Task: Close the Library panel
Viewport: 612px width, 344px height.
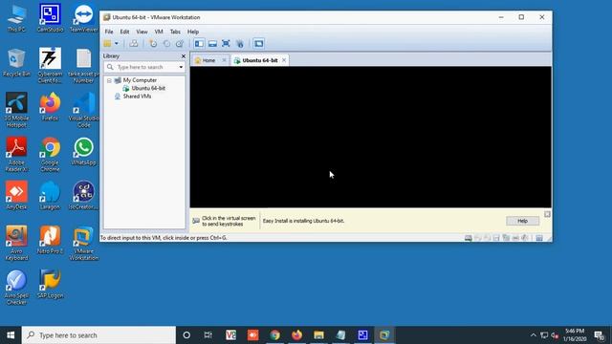Action: 184,56
